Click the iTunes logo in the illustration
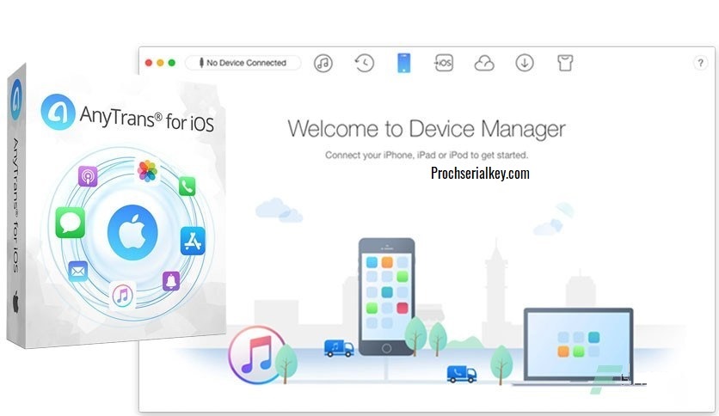The image size is (719, 416). 257,354
